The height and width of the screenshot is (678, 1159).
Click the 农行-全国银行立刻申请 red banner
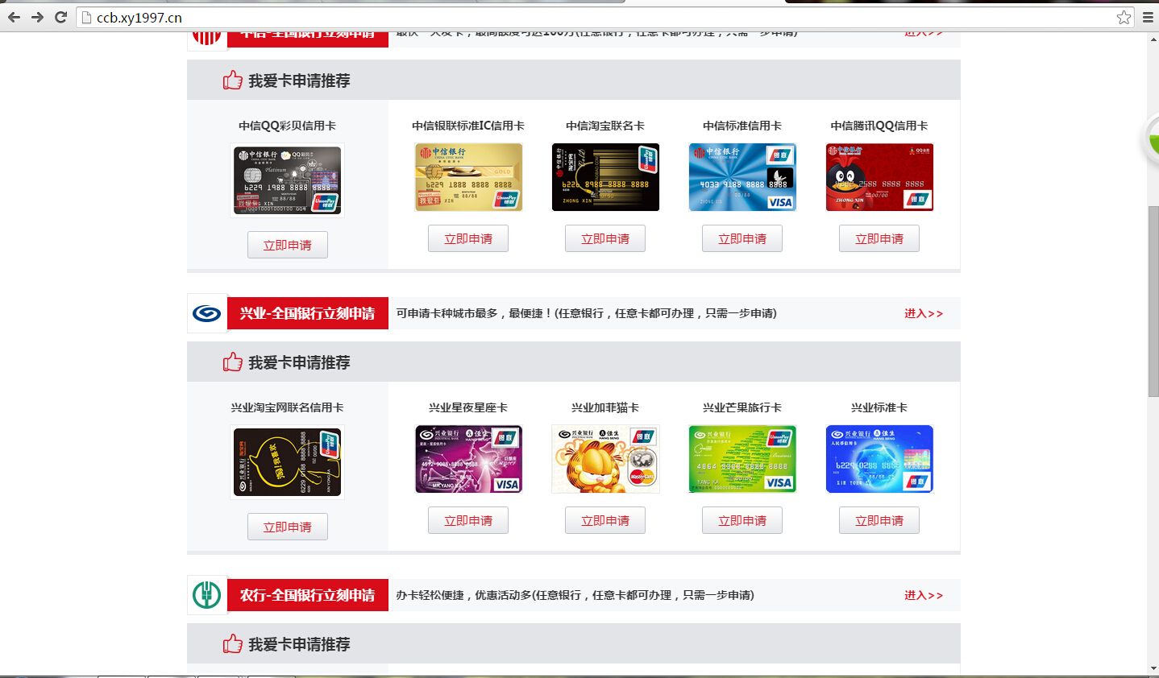pyautogui.click(x=308, y=595)
